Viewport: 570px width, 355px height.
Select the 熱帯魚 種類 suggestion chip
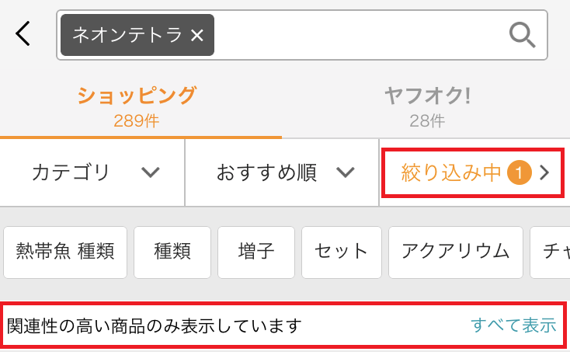point(65,252)
